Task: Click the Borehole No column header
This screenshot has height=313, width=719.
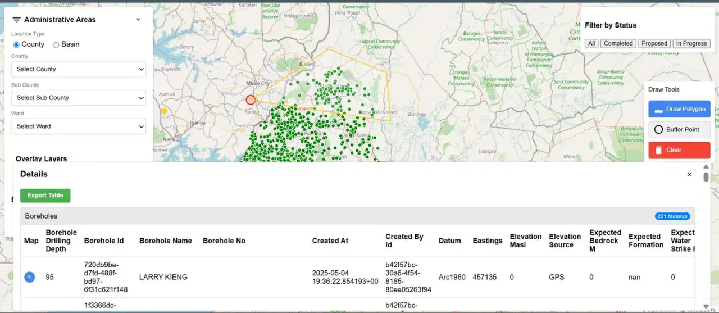Action: coord(224,241)
